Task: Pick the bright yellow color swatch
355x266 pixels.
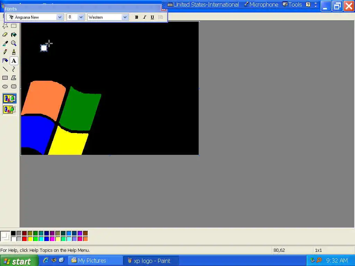Action: tap(30, 239)
